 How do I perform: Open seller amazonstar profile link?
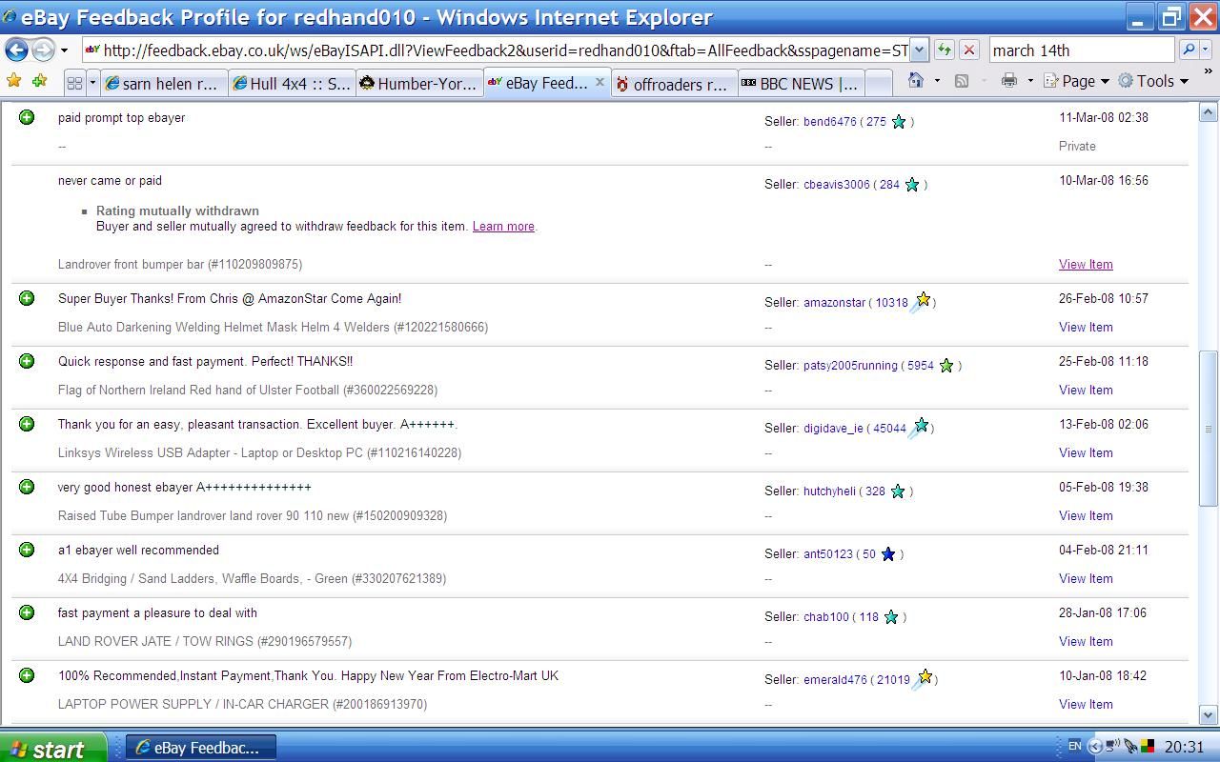[x=834, y=303]
